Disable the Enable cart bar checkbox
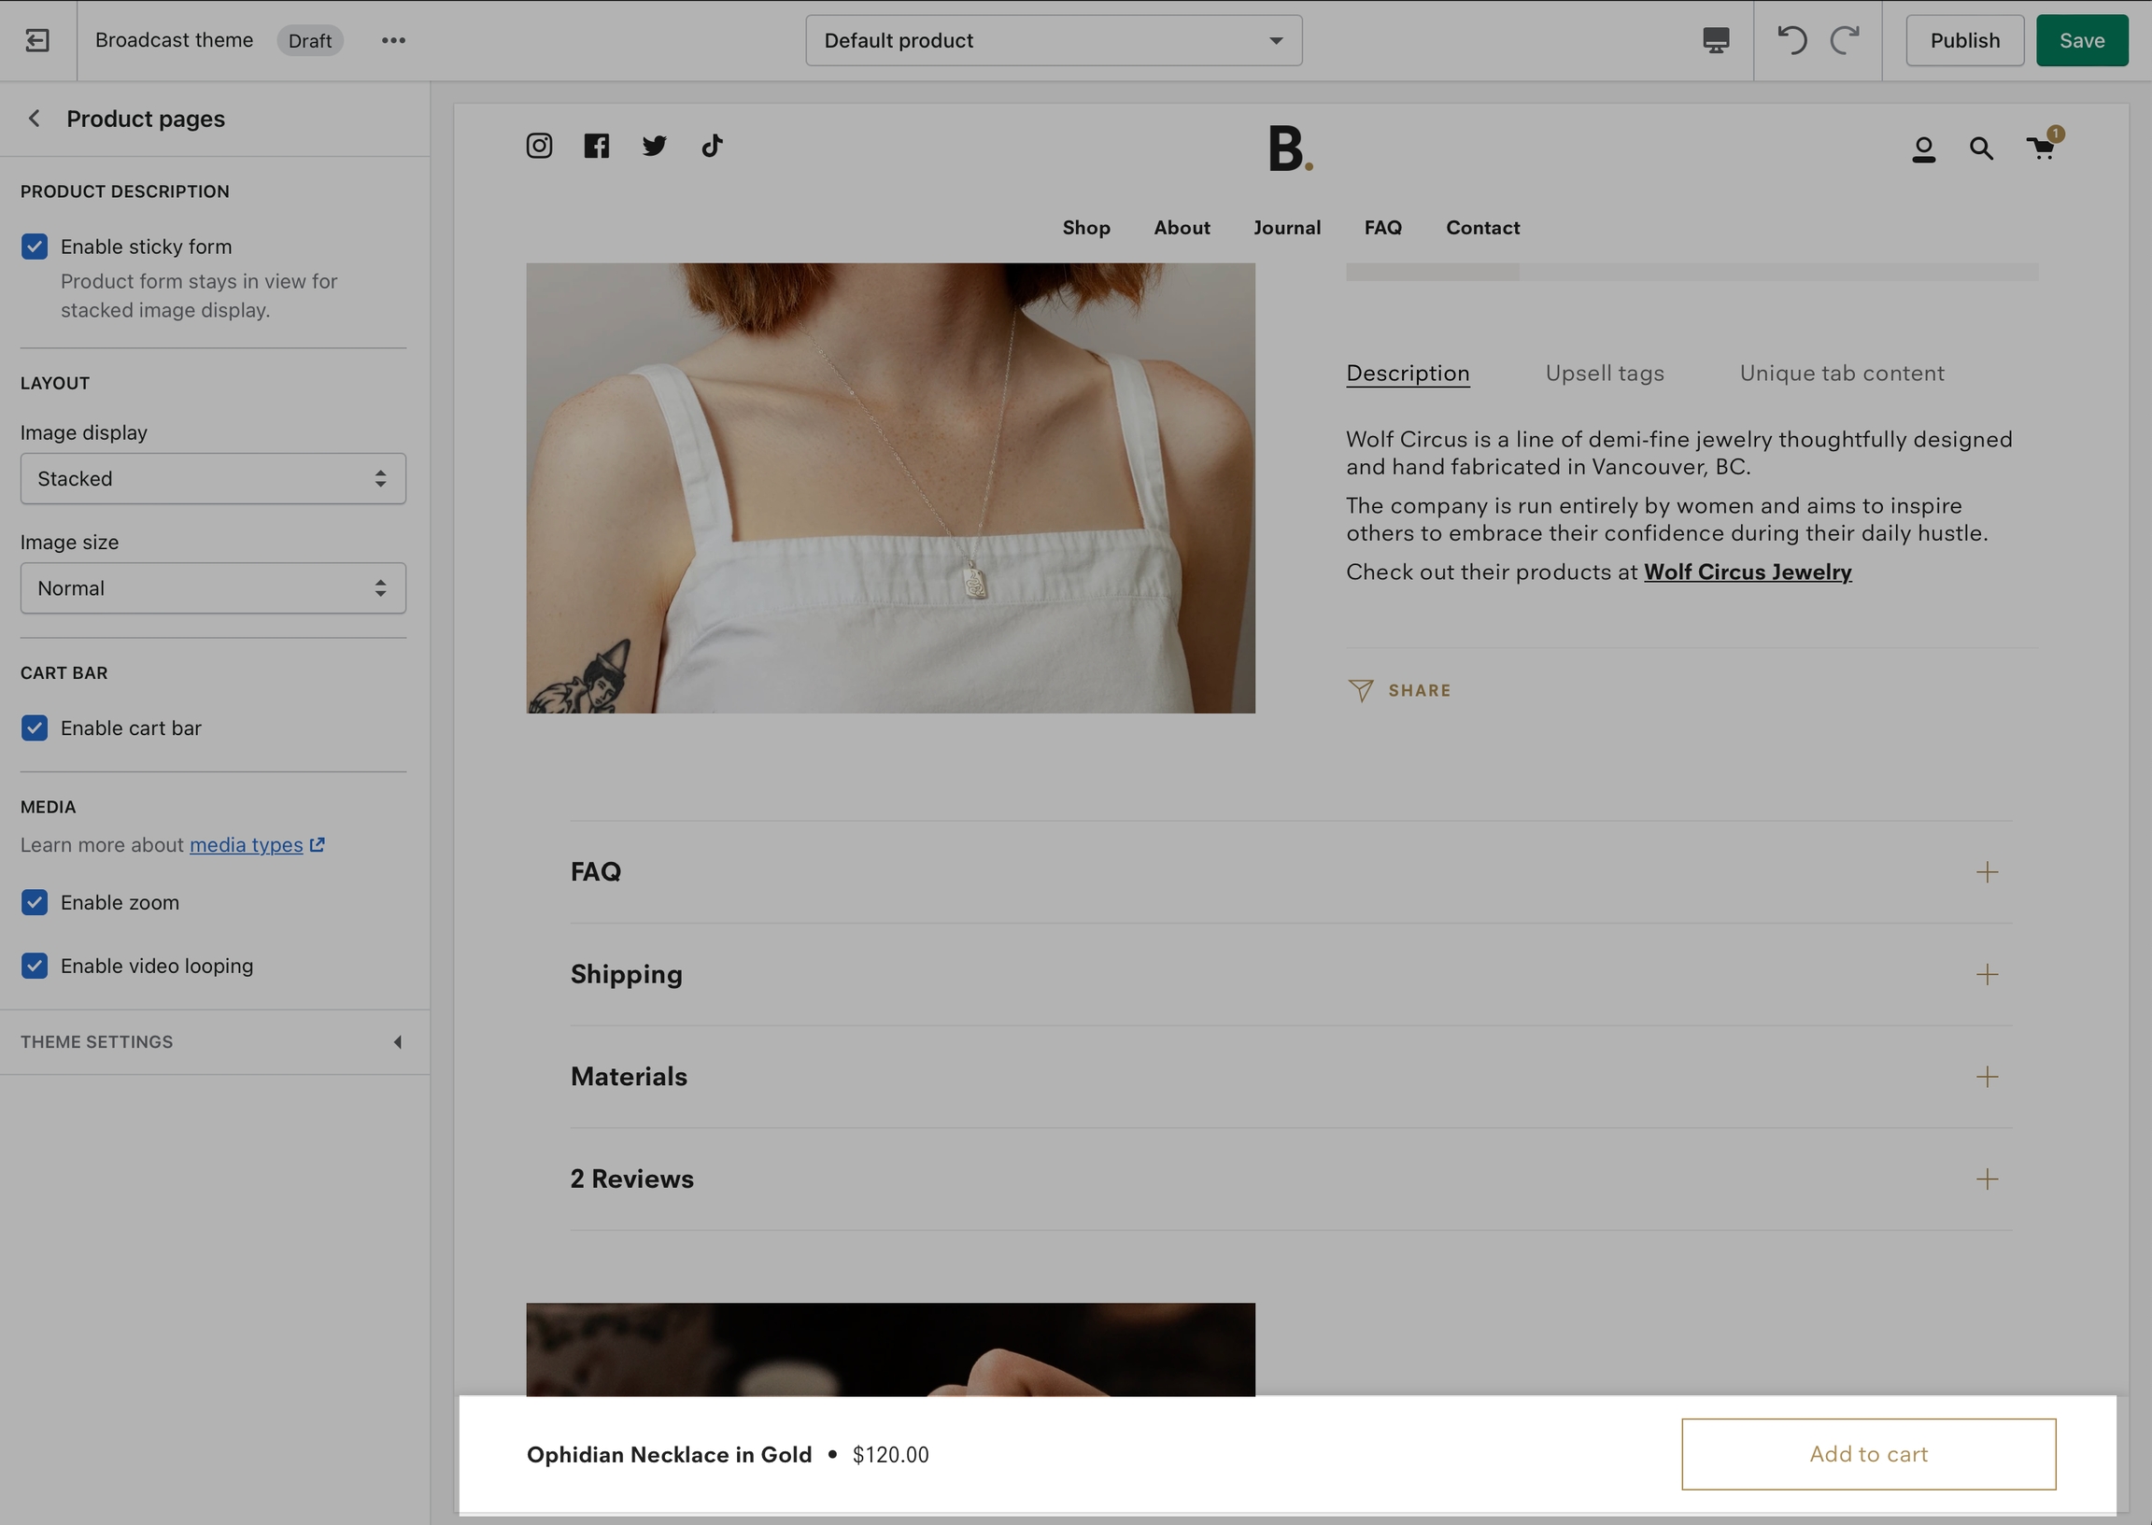Image resolution: width=2152 pixels, height=1525 pixels. click(x=35, y=727)
